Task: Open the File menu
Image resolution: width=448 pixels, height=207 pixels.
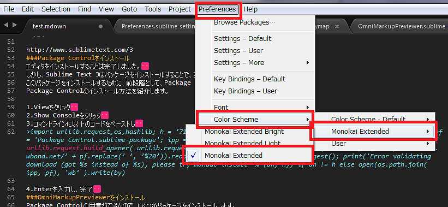Action: pyautogui.click(x=9, y=9)
